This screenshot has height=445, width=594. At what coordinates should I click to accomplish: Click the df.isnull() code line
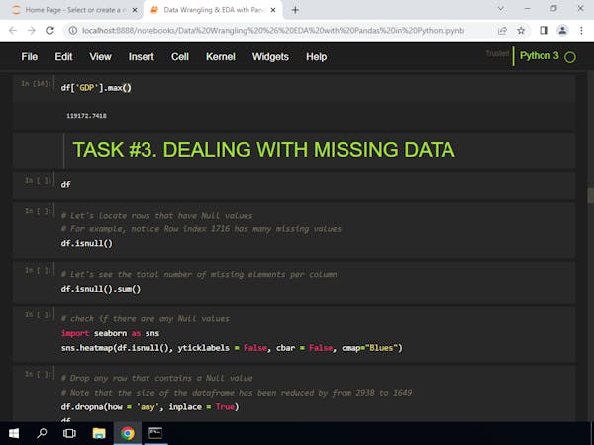[x=87, y=243]
